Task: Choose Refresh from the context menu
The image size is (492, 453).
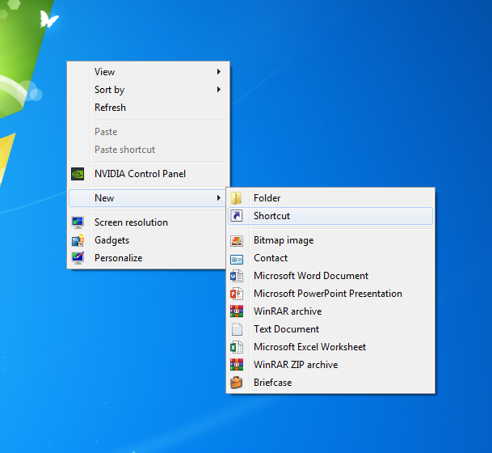Action: pyautogui.click(x=148, y=108)
